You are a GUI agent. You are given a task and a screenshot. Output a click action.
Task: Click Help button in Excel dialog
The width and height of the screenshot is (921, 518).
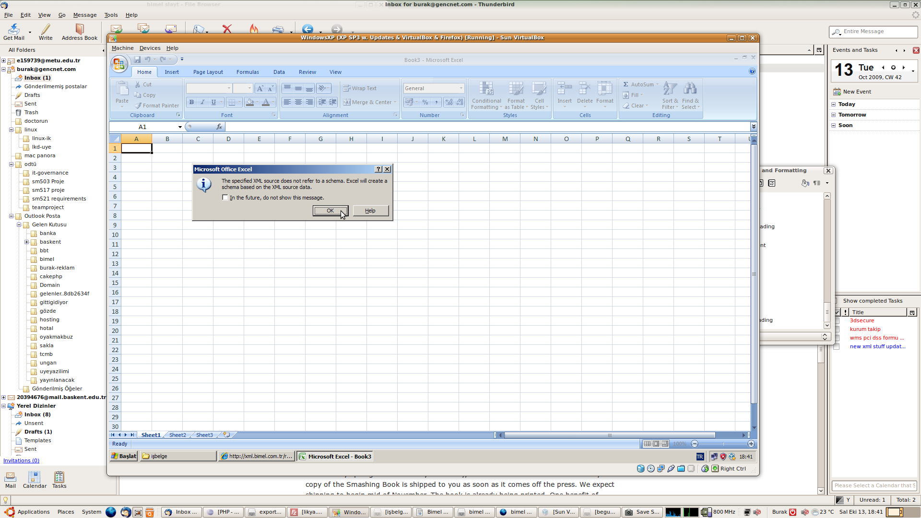(x=370, y=211)
